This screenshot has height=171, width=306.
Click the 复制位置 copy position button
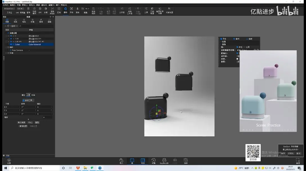23,126
